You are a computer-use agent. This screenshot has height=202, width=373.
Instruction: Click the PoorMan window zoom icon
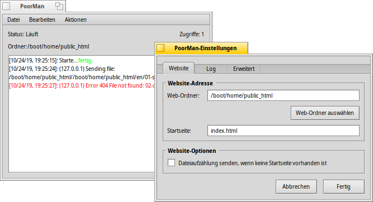tap(59, 6)
